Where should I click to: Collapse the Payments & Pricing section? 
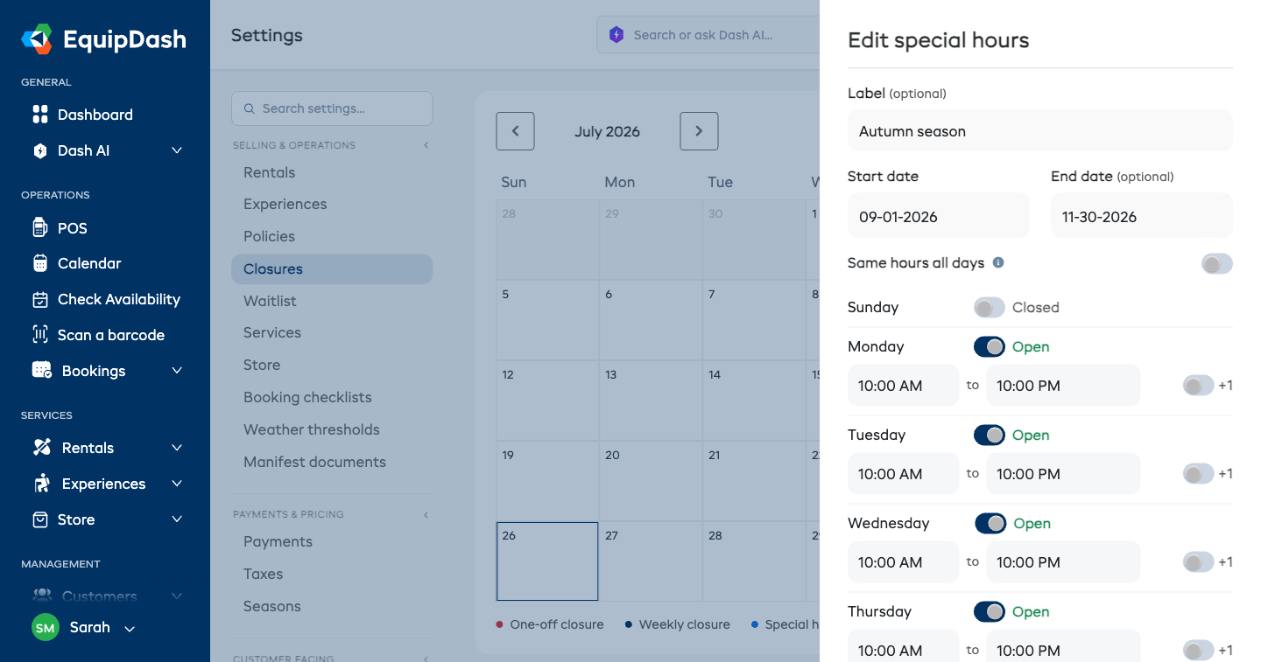pyautogui.click(x=426, y=514)
